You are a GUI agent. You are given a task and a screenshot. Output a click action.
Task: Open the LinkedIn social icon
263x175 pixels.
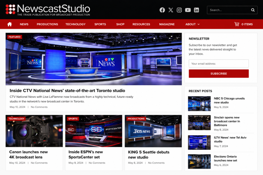point(196,10)
